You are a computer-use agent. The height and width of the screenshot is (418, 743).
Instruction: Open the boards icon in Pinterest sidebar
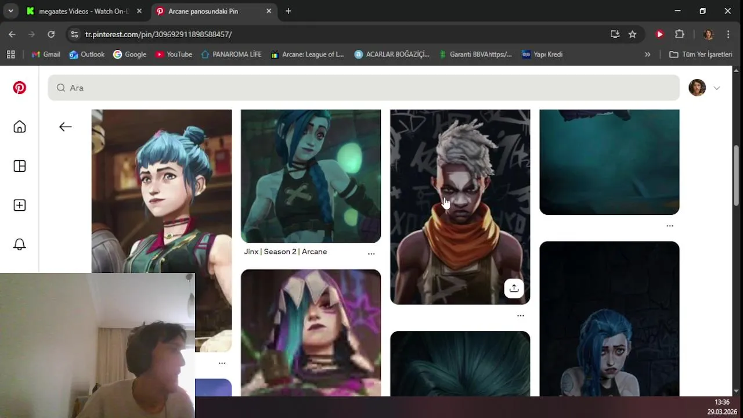click(x=20, y=166)
